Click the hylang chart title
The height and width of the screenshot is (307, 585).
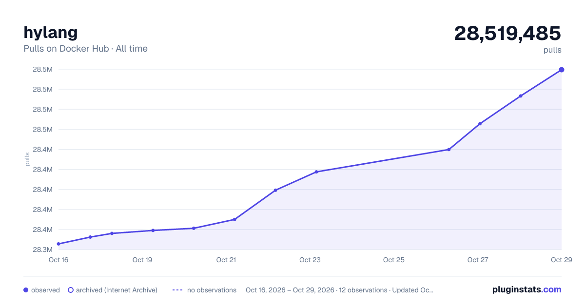point(51,33)
